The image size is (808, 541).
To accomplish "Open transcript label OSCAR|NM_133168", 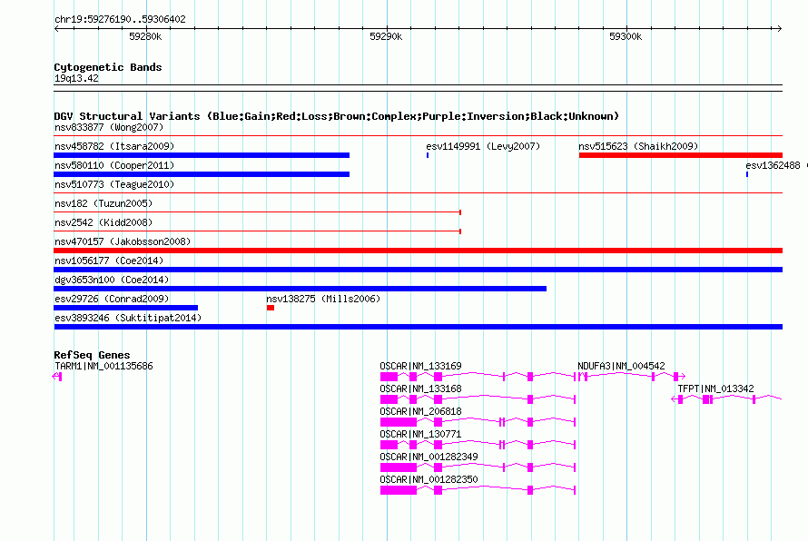I will coord(420,389).
